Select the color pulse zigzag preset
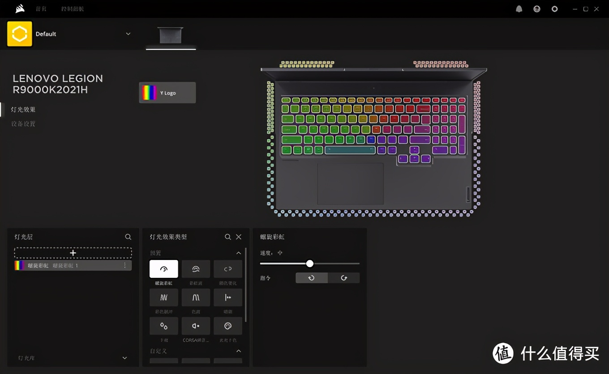The width and height of the screenshot is (609, 374). tap(163, 297)
